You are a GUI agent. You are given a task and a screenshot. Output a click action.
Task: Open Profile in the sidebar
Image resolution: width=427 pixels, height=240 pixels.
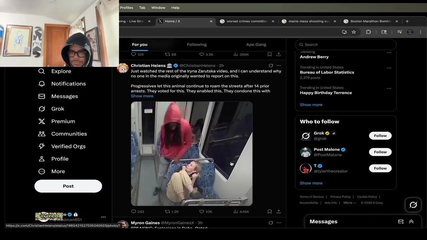(x=53, y=159)
